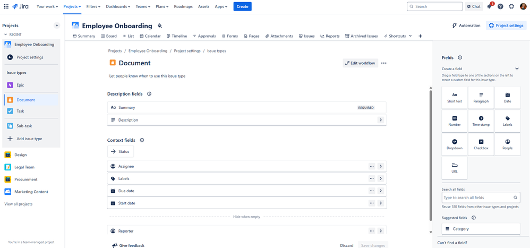Open Due date field options ellipsis
530x248 pixels.
tap(372, 191)
